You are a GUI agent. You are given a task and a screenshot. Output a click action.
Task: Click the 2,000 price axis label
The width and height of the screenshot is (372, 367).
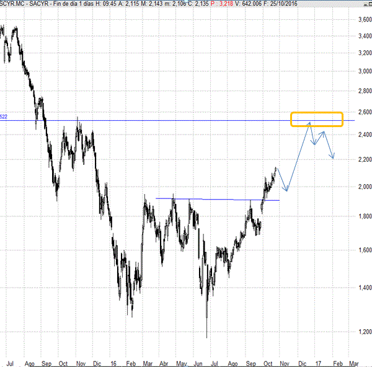(x=365, y=187)
